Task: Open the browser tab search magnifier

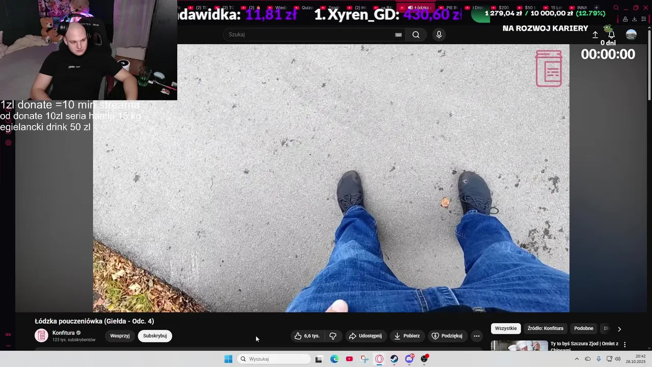Action: (616, 8)
